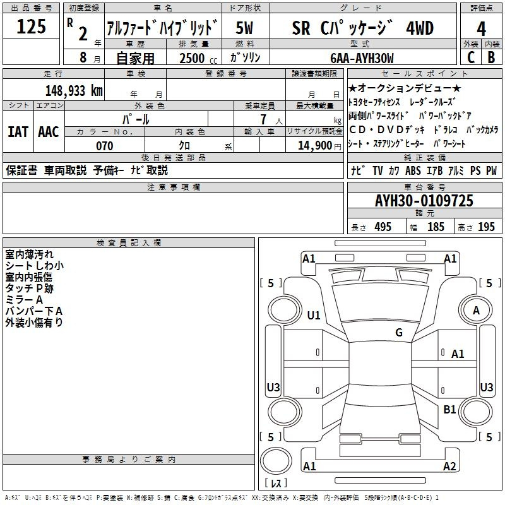
Task: Select the chassis number AYH30-0109725
Action: tap(424, 201)
